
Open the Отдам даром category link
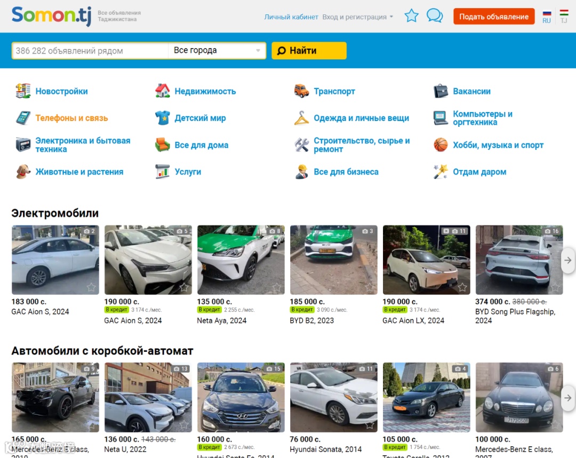[479, 172]
